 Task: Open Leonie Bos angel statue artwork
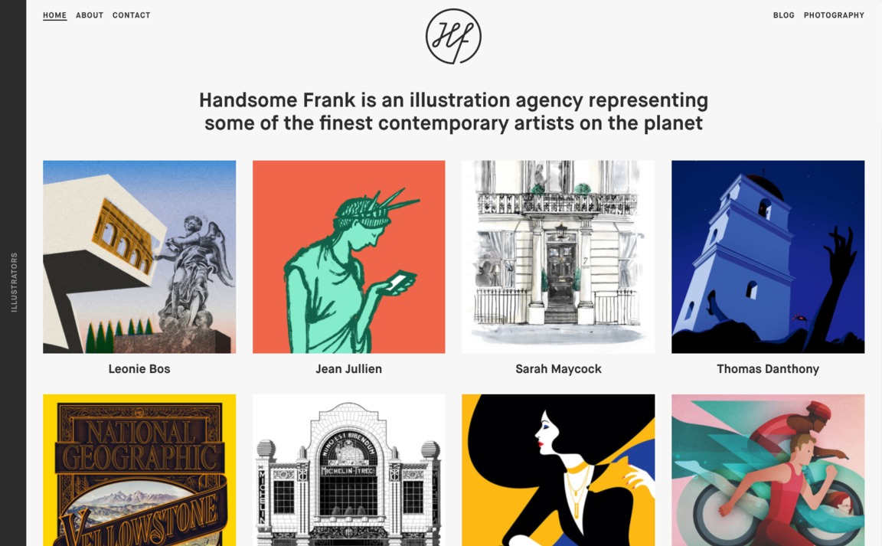(x=139, y=257)
